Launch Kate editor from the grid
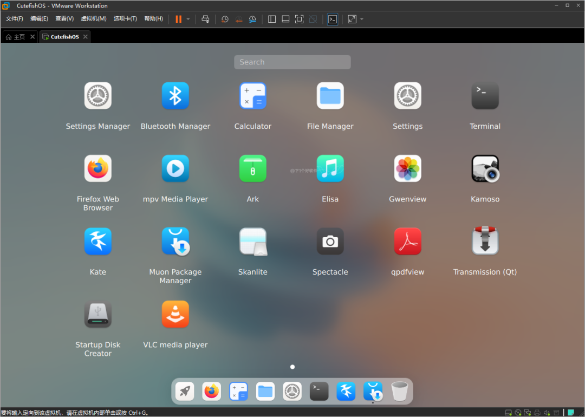Viewport: 585px width, 417px height. [97, 242]
